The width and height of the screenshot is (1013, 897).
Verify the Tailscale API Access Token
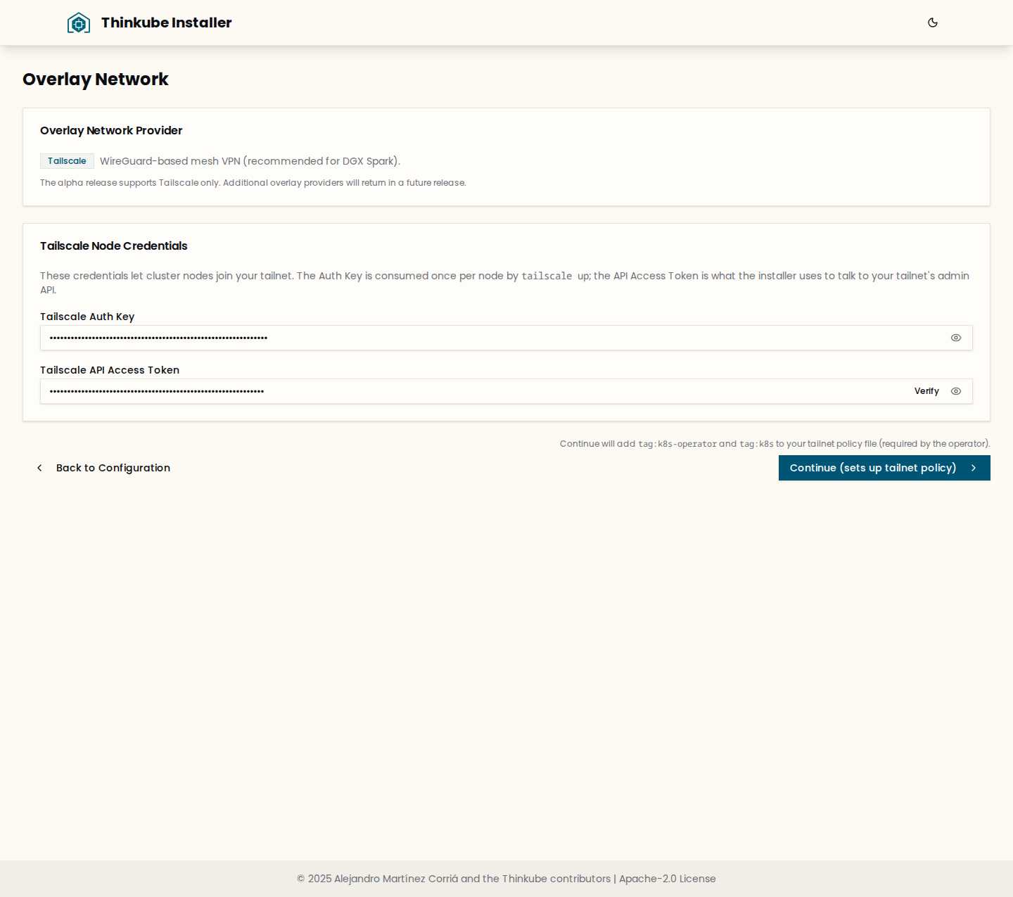[926, 391]
